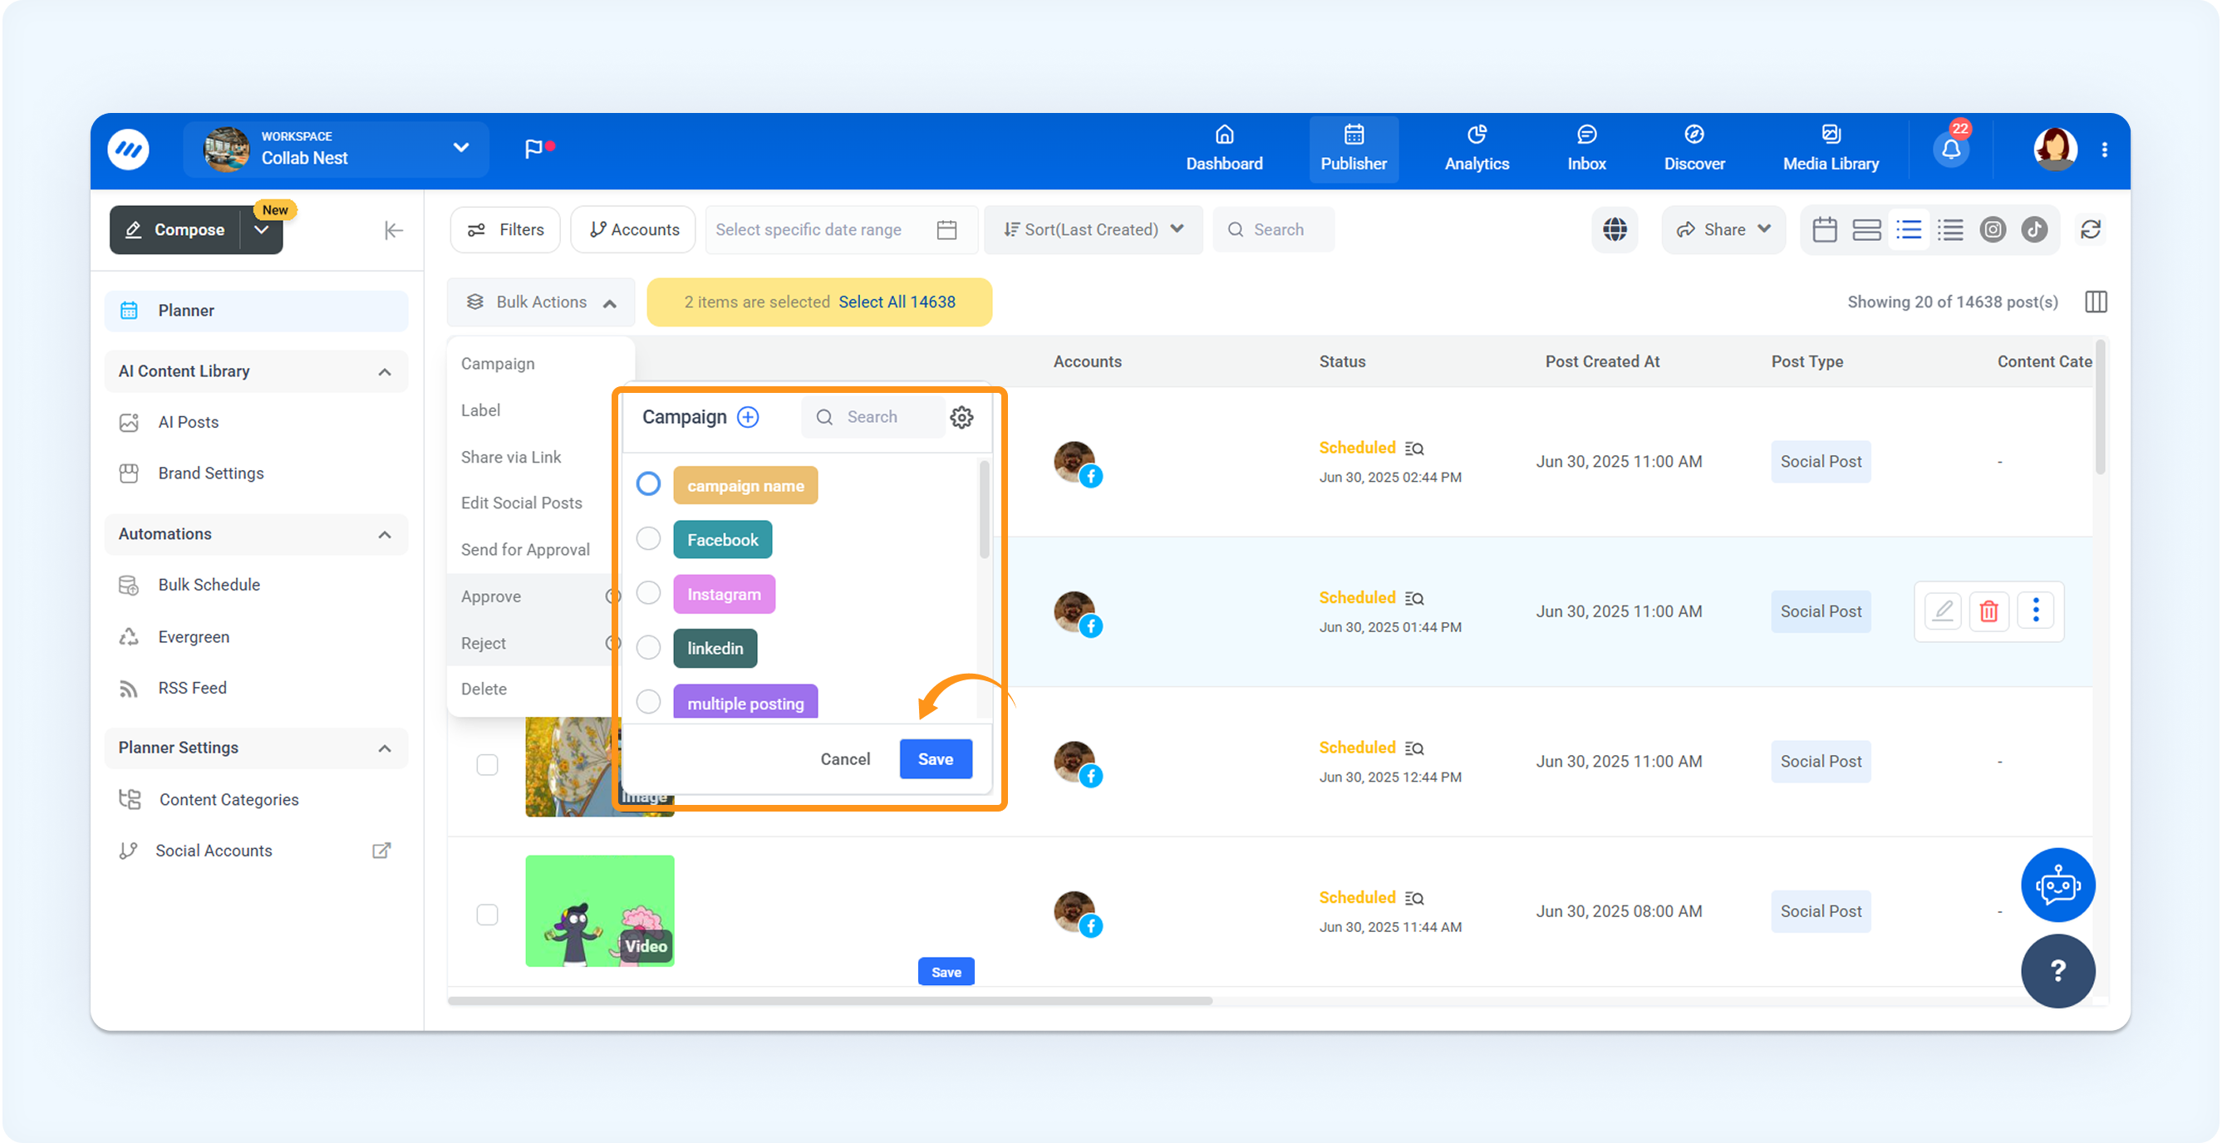The image size is (2222, 1143).
Task: Save the campaign selection in the popup
Action: [x=936, y=759]
